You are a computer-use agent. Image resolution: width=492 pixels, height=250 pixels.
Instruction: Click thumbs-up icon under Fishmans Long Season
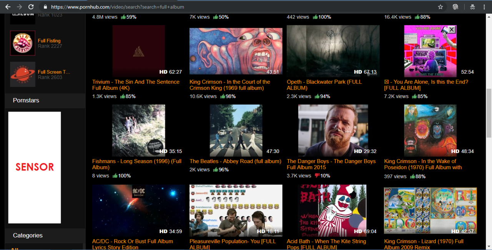(115, 176)
